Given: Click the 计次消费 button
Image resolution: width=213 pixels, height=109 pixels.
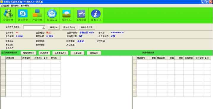Looking at the screenshot, I should tap(44, 53).
